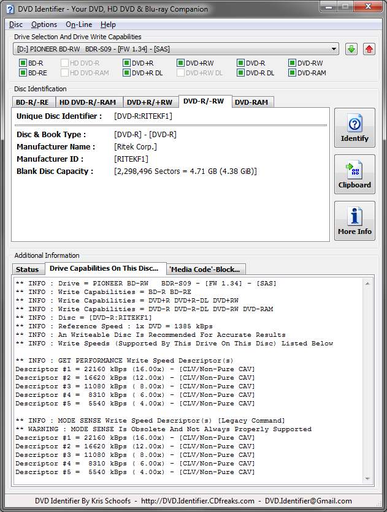Image resolution: width=387 pixels, height=512 pixels.
Task: Copy info with the Clipboard button
Action: point(354,175)
